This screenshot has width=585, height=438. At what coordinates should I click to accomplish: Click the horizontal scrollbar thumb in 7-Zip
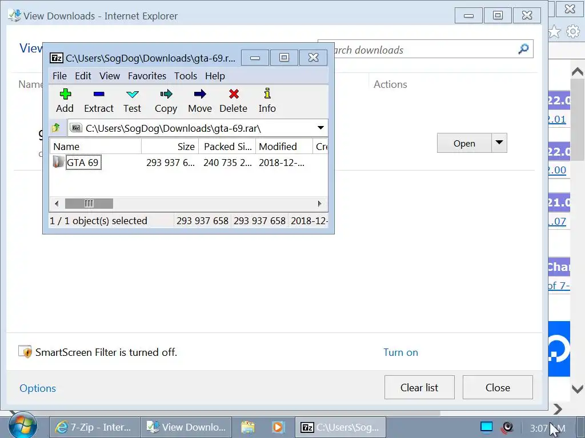tap(89, 204)
